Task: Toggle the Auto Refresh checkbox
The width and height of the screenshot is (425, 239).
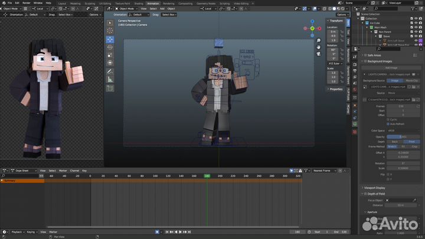Action: click(x=388, y=124)
